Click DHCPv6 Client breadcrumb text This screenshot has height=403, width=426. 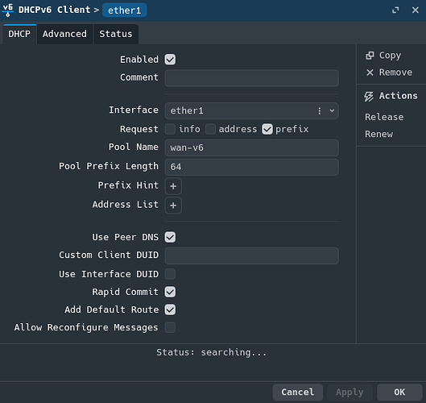[x=54, y=10]
